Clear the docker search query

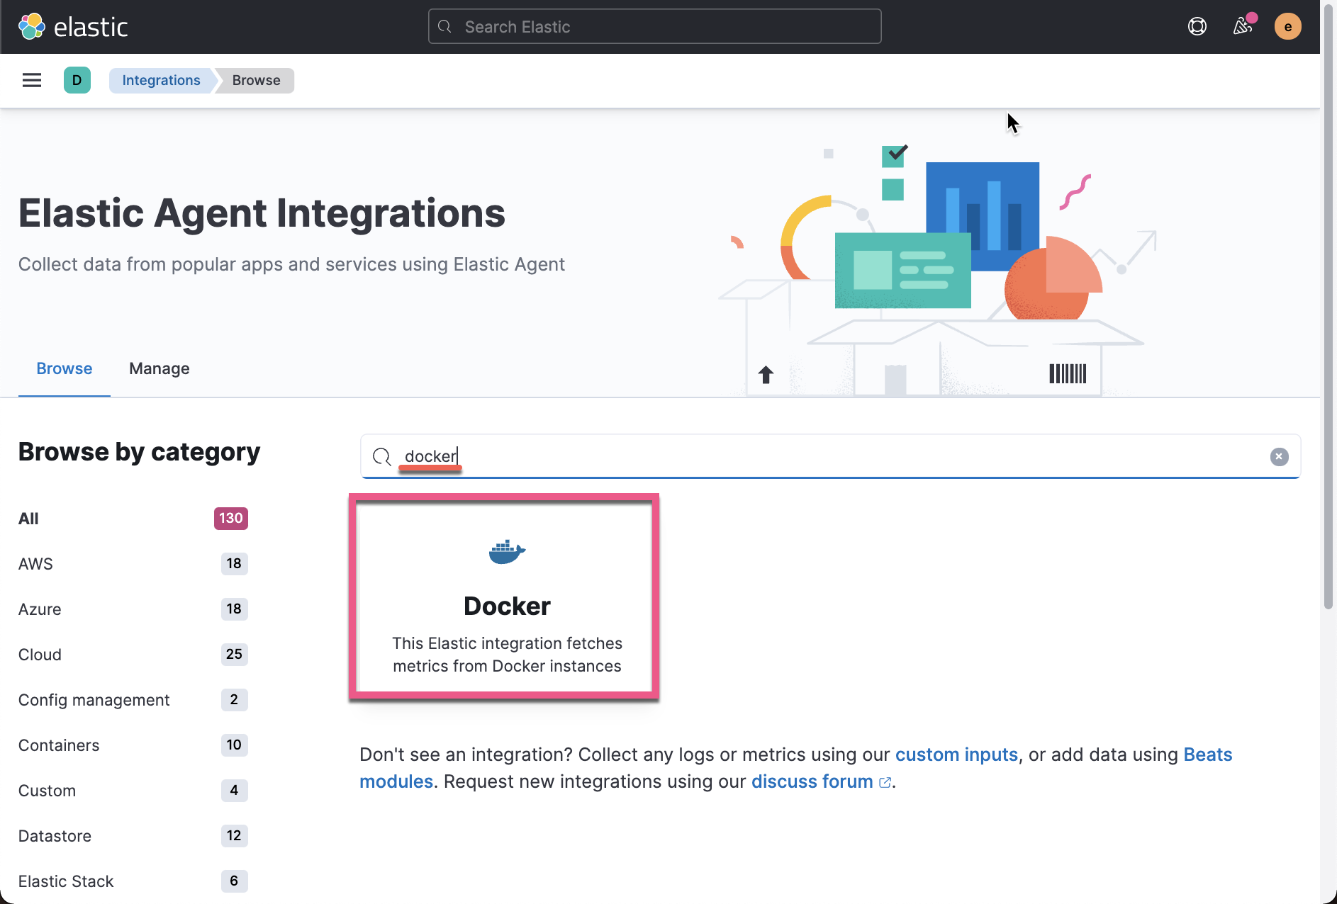(1279, 456)
